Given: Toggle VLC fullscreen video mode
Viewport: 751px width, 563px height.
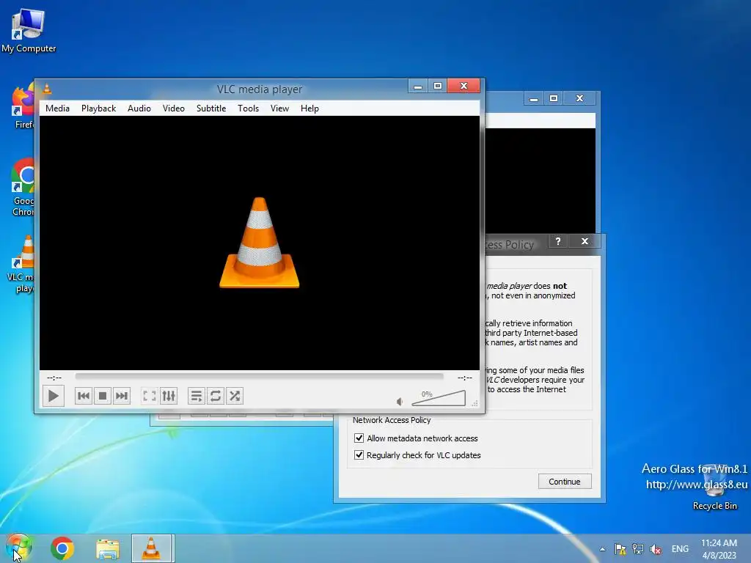Looking at the screenshot, I should tap(150, 396).
